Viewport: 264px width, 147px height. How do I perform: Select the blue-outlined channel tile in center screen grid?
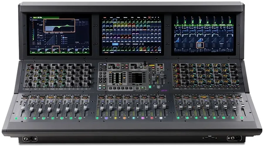115,21
